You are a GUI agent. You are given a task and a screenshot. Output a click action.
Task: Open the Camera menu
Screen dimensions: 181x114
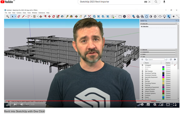pos(19,13)
